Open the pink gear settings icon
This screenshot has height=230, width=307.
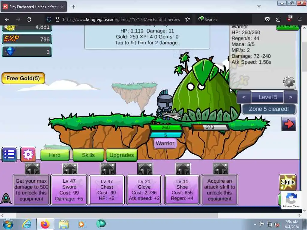[28, 155]
